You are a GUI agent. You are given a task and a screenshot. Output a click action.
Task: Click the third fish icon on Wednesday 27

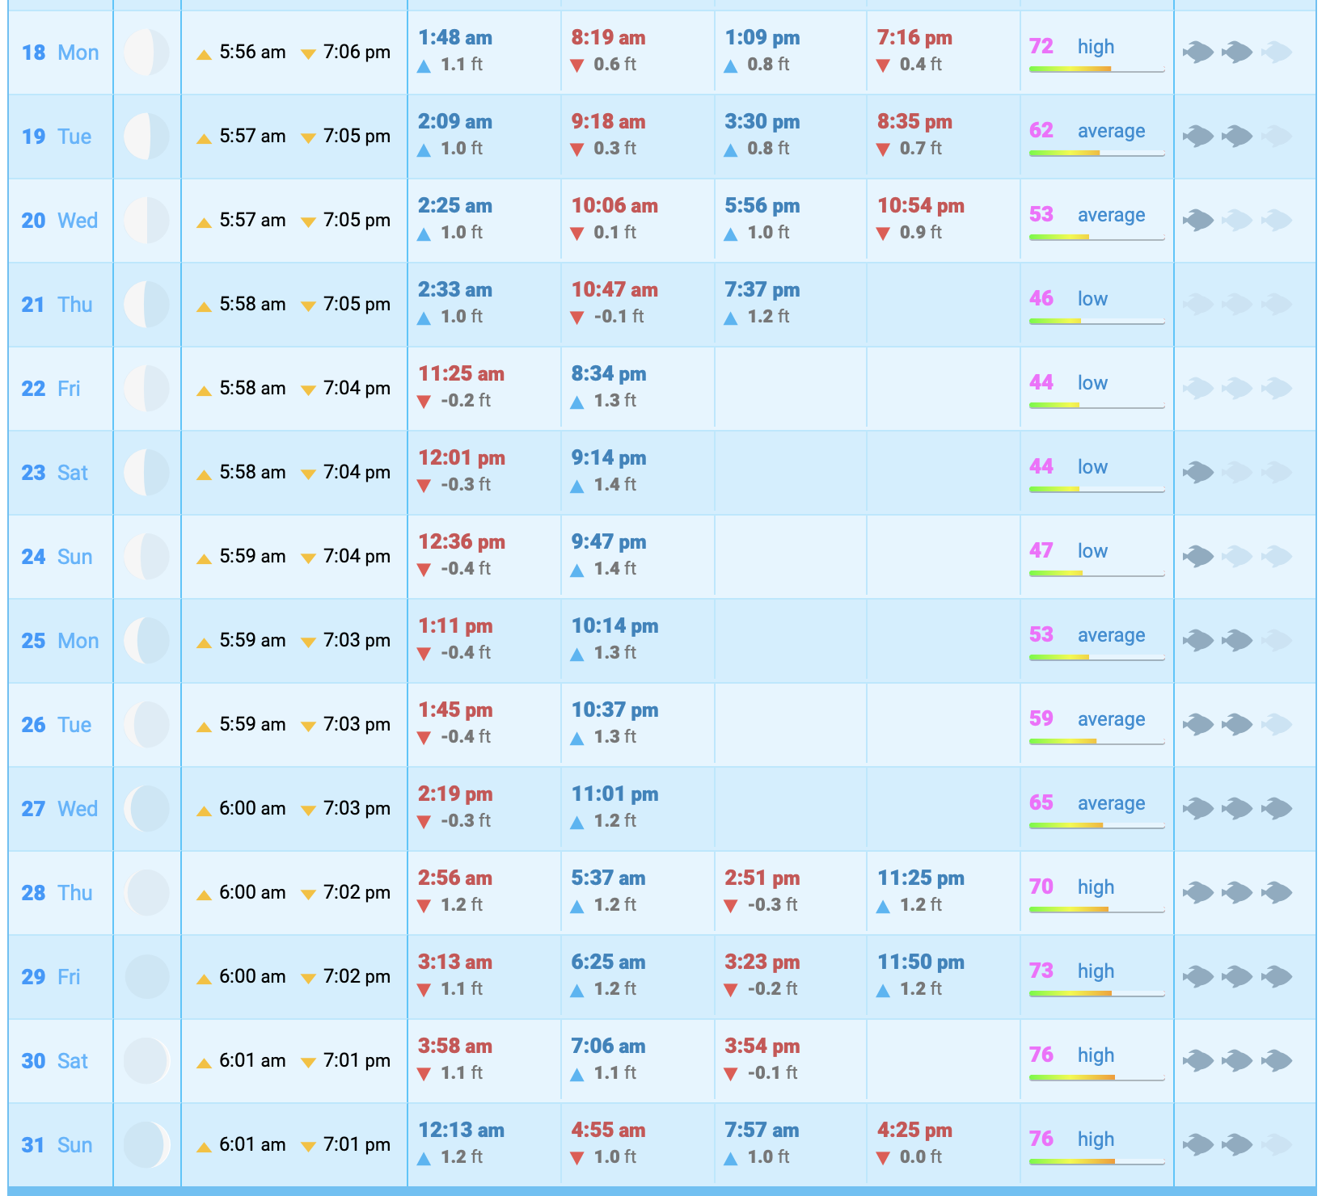(1277, 809)
